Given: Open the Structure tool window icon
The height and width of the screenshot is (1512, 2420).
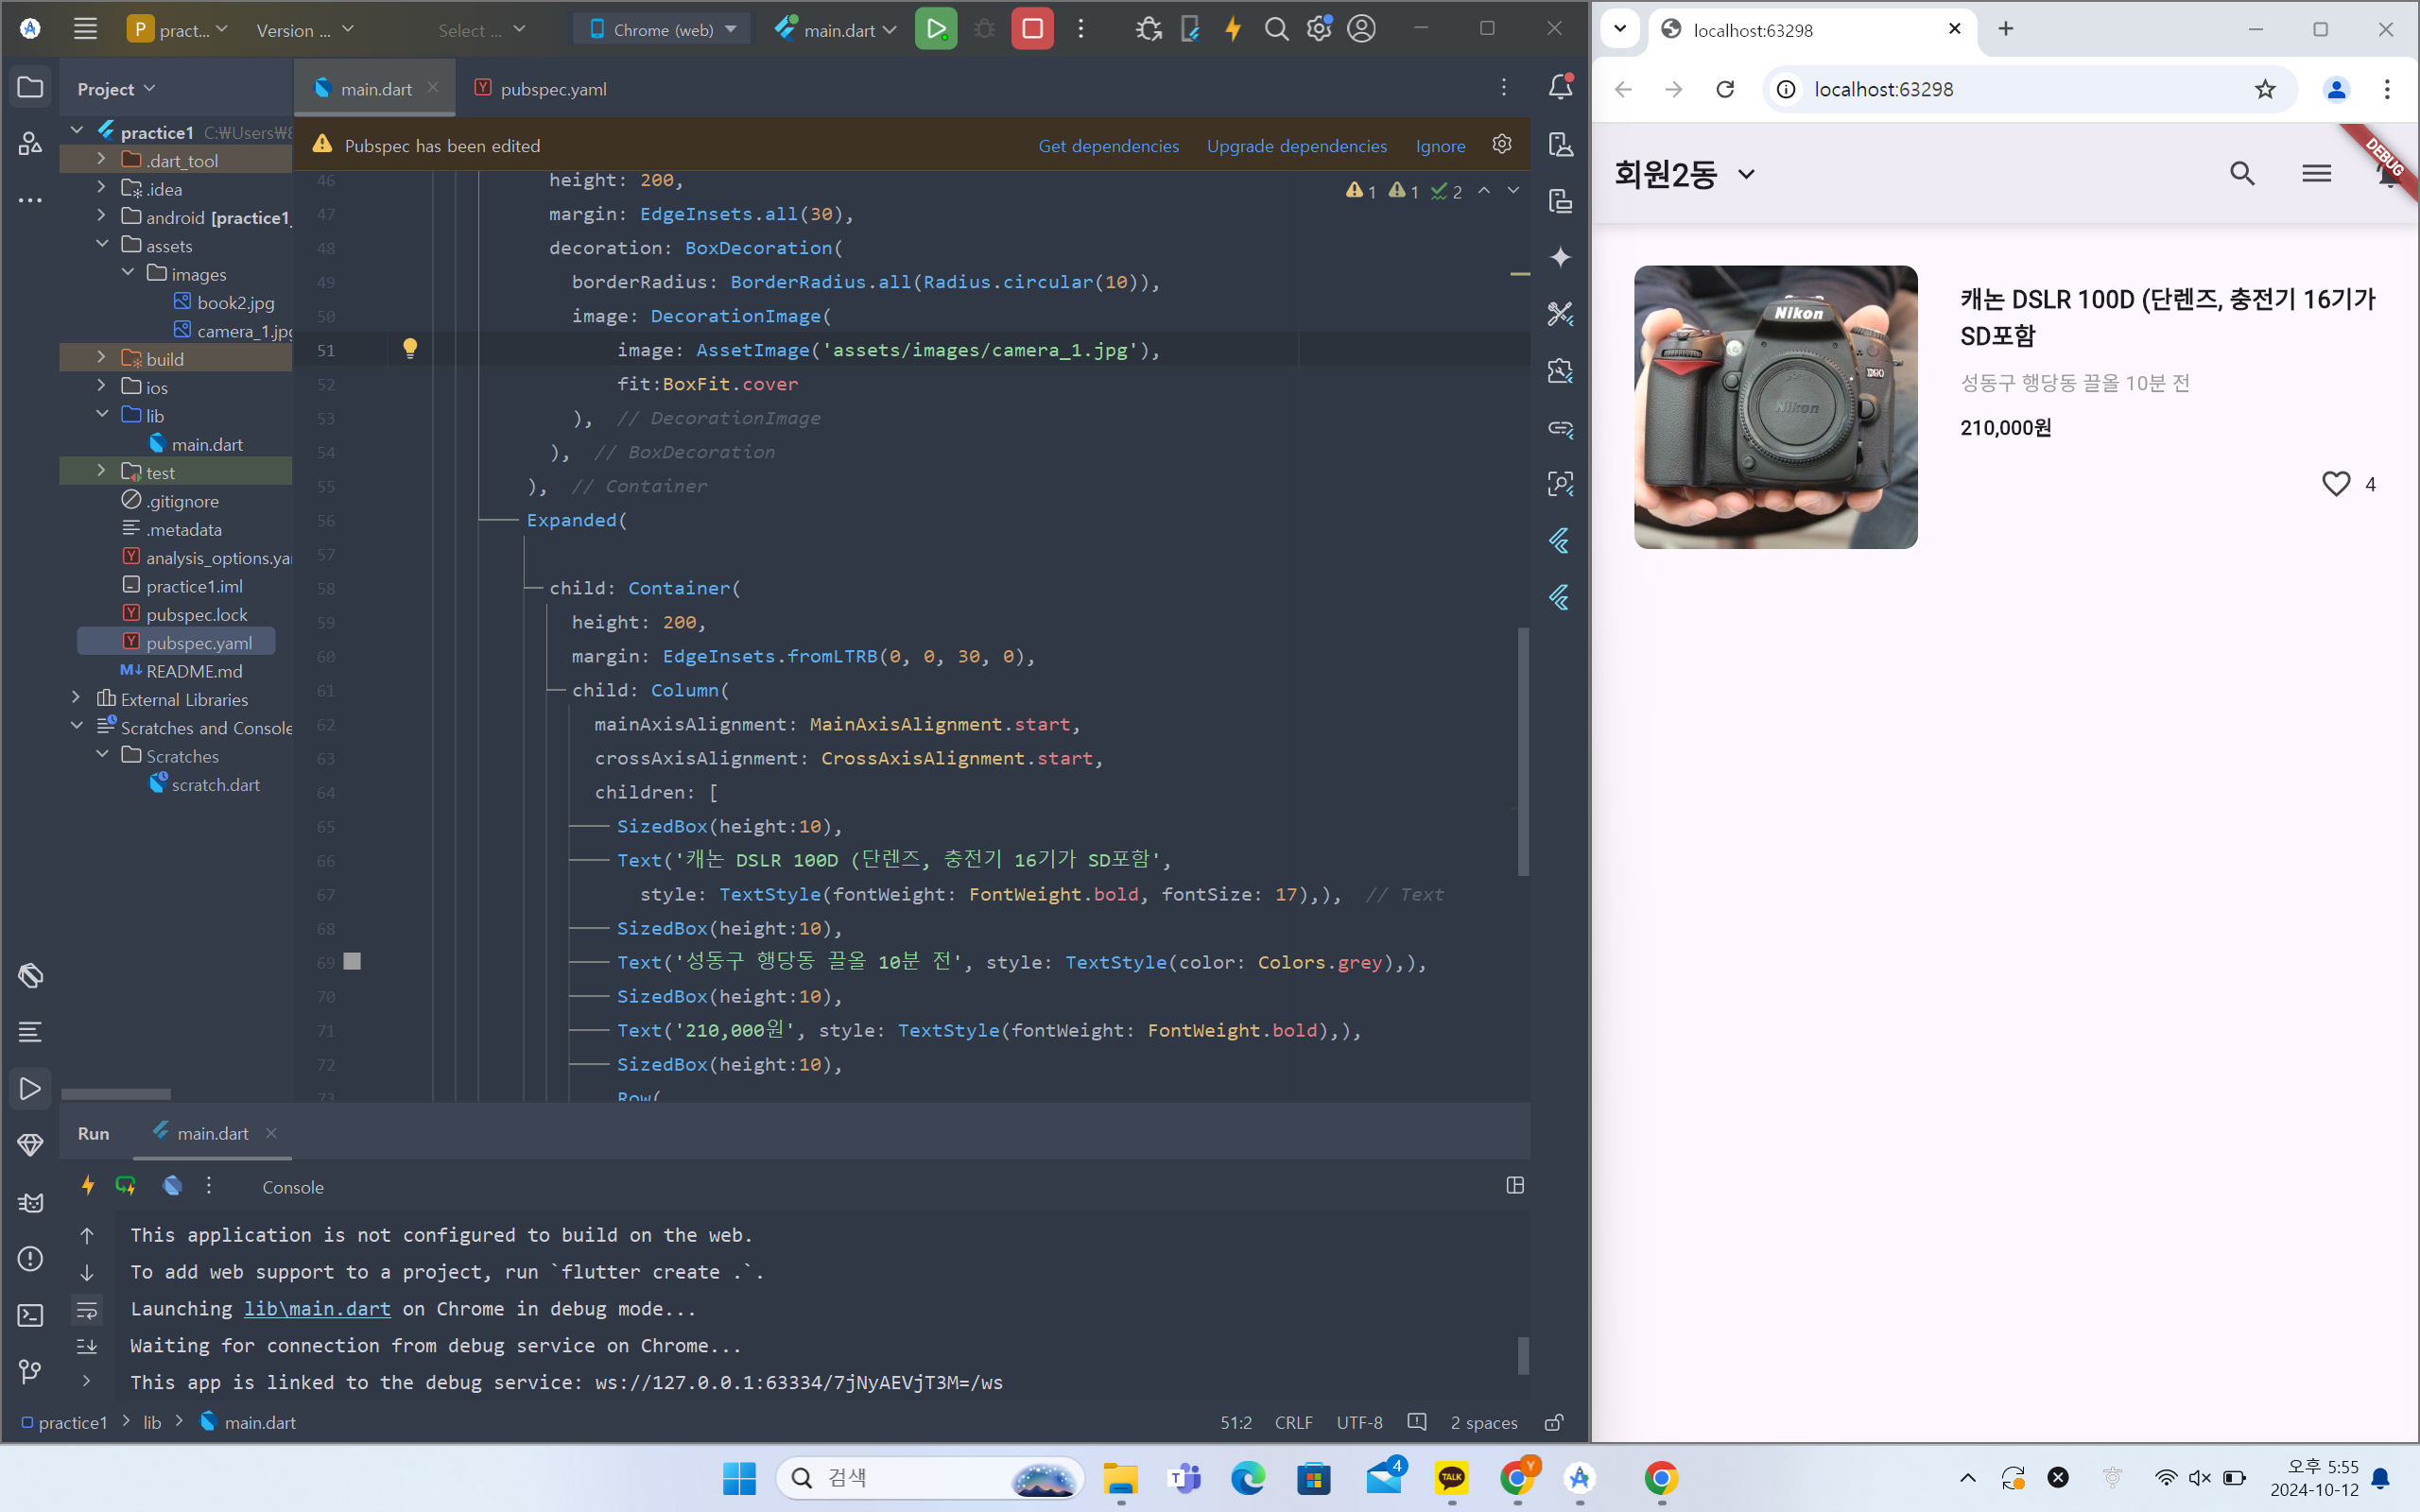Looking at the screenshot, I should click(x=30, y=143).
